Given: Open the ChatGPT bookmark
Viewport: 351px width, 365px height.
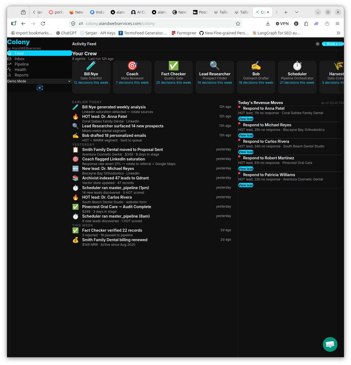Looking at the screenshot, I should coord(66,33).
